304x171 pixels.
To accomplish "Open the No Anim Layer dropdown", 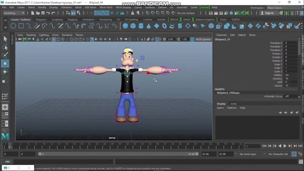I will [x=249, y=154].
